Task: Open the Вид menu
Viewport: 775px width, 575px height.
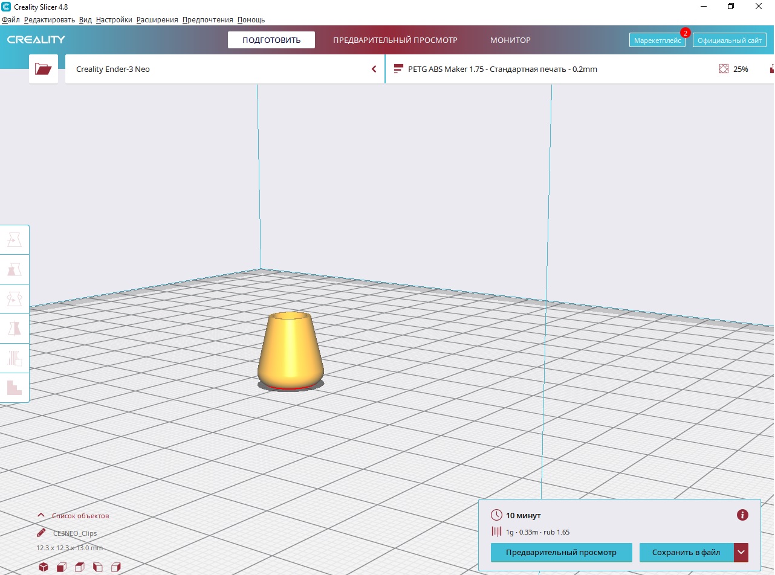Action: click(85, 20)
